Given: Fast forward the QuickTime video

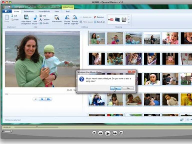Looking at the screenshot, I should tap(115, 133).
